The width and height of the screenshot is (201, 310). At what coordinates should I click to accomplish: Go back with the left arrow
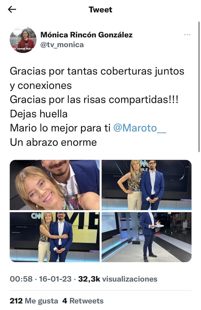click(x=12, y=10)
